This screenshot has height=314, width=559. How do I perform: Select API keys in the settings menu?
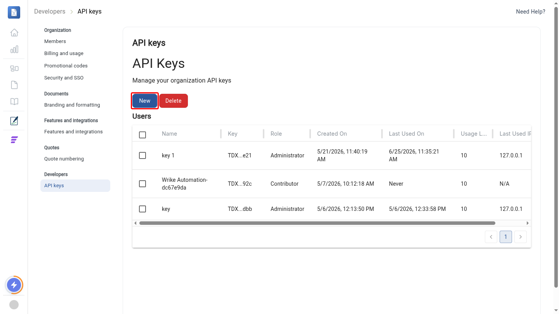75,186
